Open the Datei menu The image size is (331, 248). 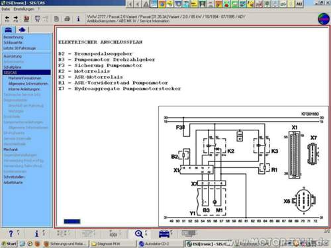click(6, 9)
